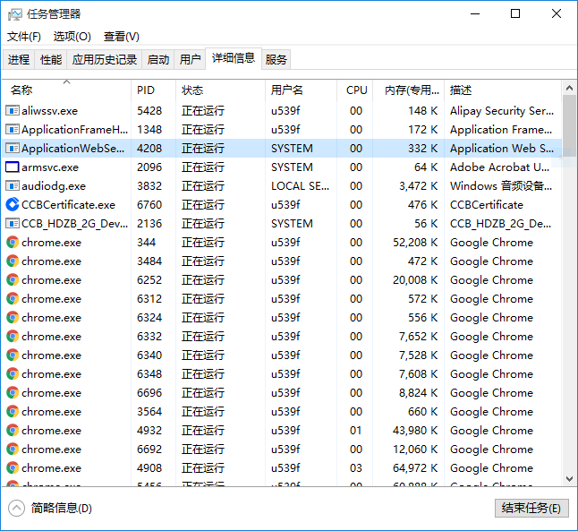This screenshot has width=578, height=531.
Task: Select memory value 64,972 K
Action: pyautogui.click(x=415, y=468)
